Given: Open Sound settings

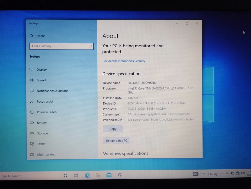Looking at the screenshot, I should [41, 80].
